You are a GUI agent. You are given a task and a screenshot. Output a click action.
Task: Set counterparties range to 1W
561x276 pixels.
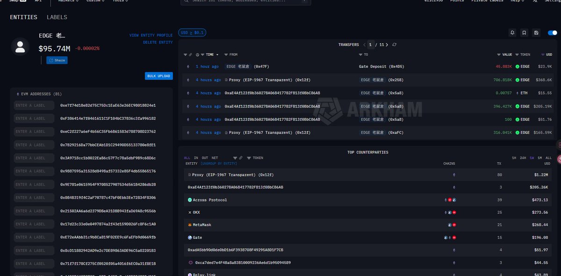[x=532, y=158]
